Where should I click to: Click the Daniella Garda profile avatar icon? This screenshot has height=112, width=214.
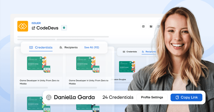[49, 97]
